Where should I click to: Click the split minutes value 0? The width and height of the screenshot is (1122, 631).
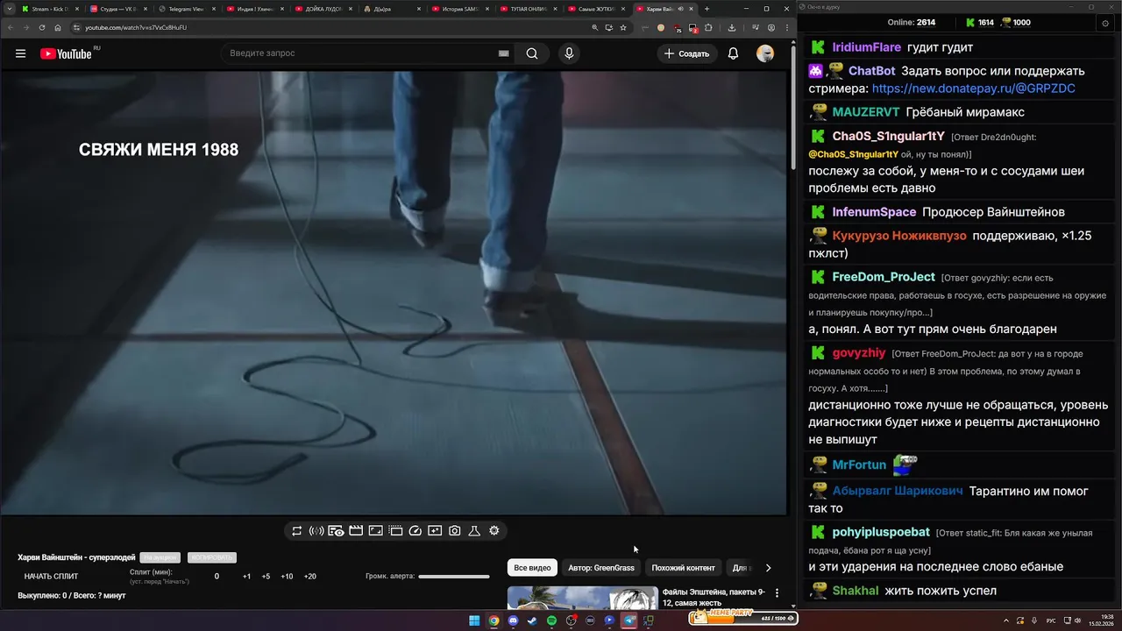217,577
